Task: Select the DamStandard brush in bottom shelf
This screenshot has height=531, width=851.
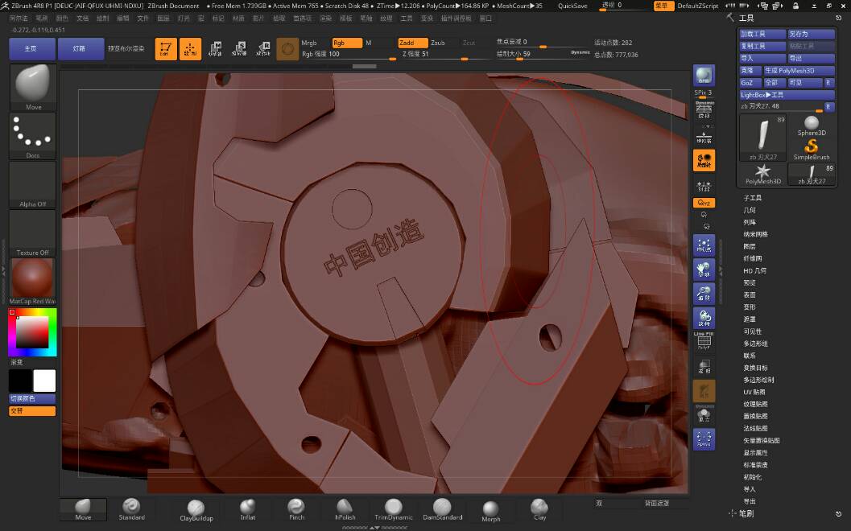Action: pos(442,510)
